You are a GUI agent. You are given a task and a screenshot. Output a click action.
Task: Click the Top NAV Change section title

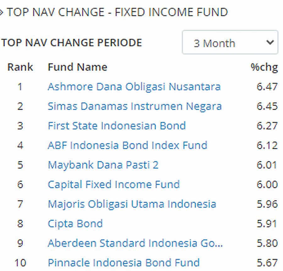coord(117,12)
